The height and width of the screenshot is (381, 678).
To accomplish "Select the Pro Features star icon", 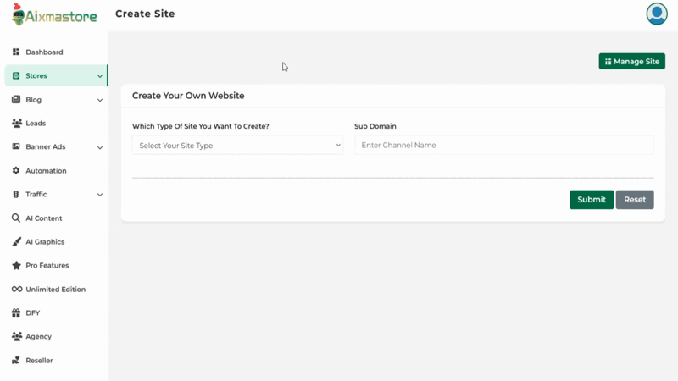I will click(x=16, y=265).
